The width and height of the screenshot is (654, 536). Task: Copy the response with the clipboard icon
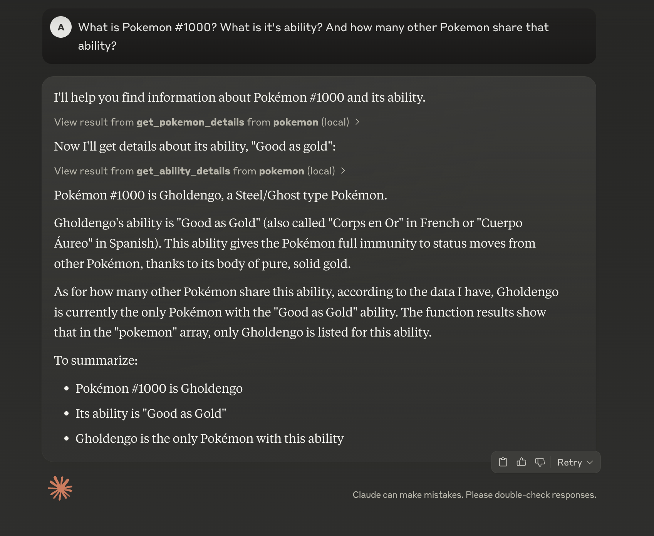click(503, 462)
